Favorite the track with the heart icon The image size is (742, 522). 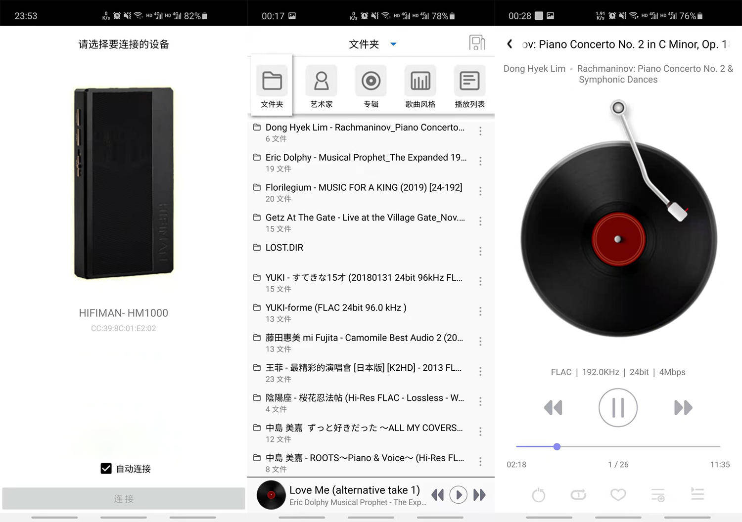(618, 494)
